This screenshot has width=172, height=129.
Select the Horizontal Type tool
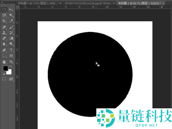(x=11, y=50)
